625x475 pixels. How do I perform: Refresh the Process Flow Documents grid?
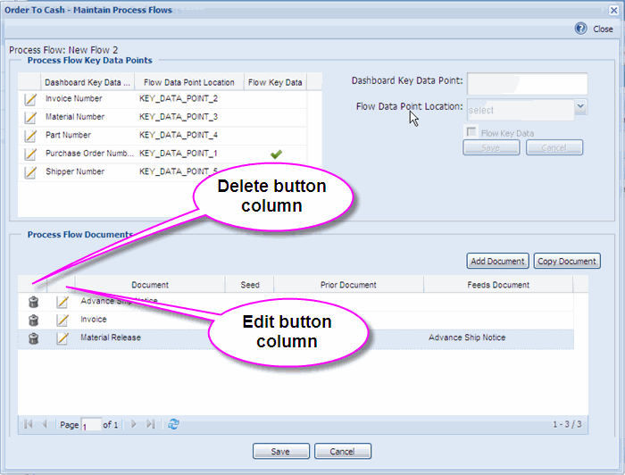173,424
